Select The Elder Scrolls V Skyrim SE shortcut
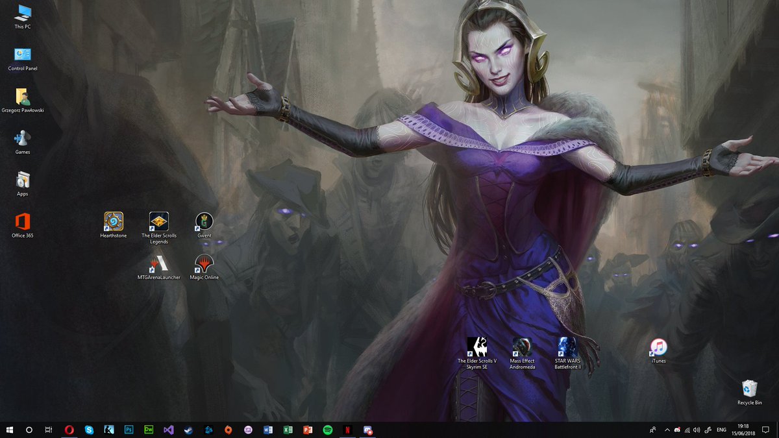Viewport: 779px width, 438px height. click(x=477, y=354)
